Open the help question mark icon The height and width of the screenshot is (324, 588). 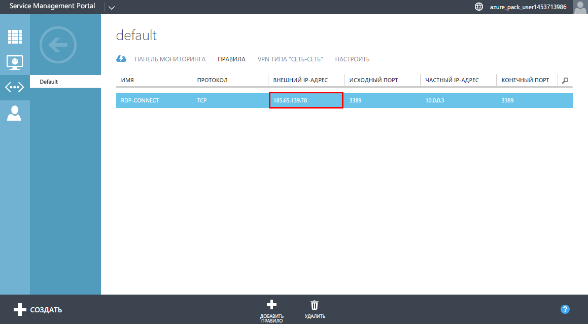[565, 309]
